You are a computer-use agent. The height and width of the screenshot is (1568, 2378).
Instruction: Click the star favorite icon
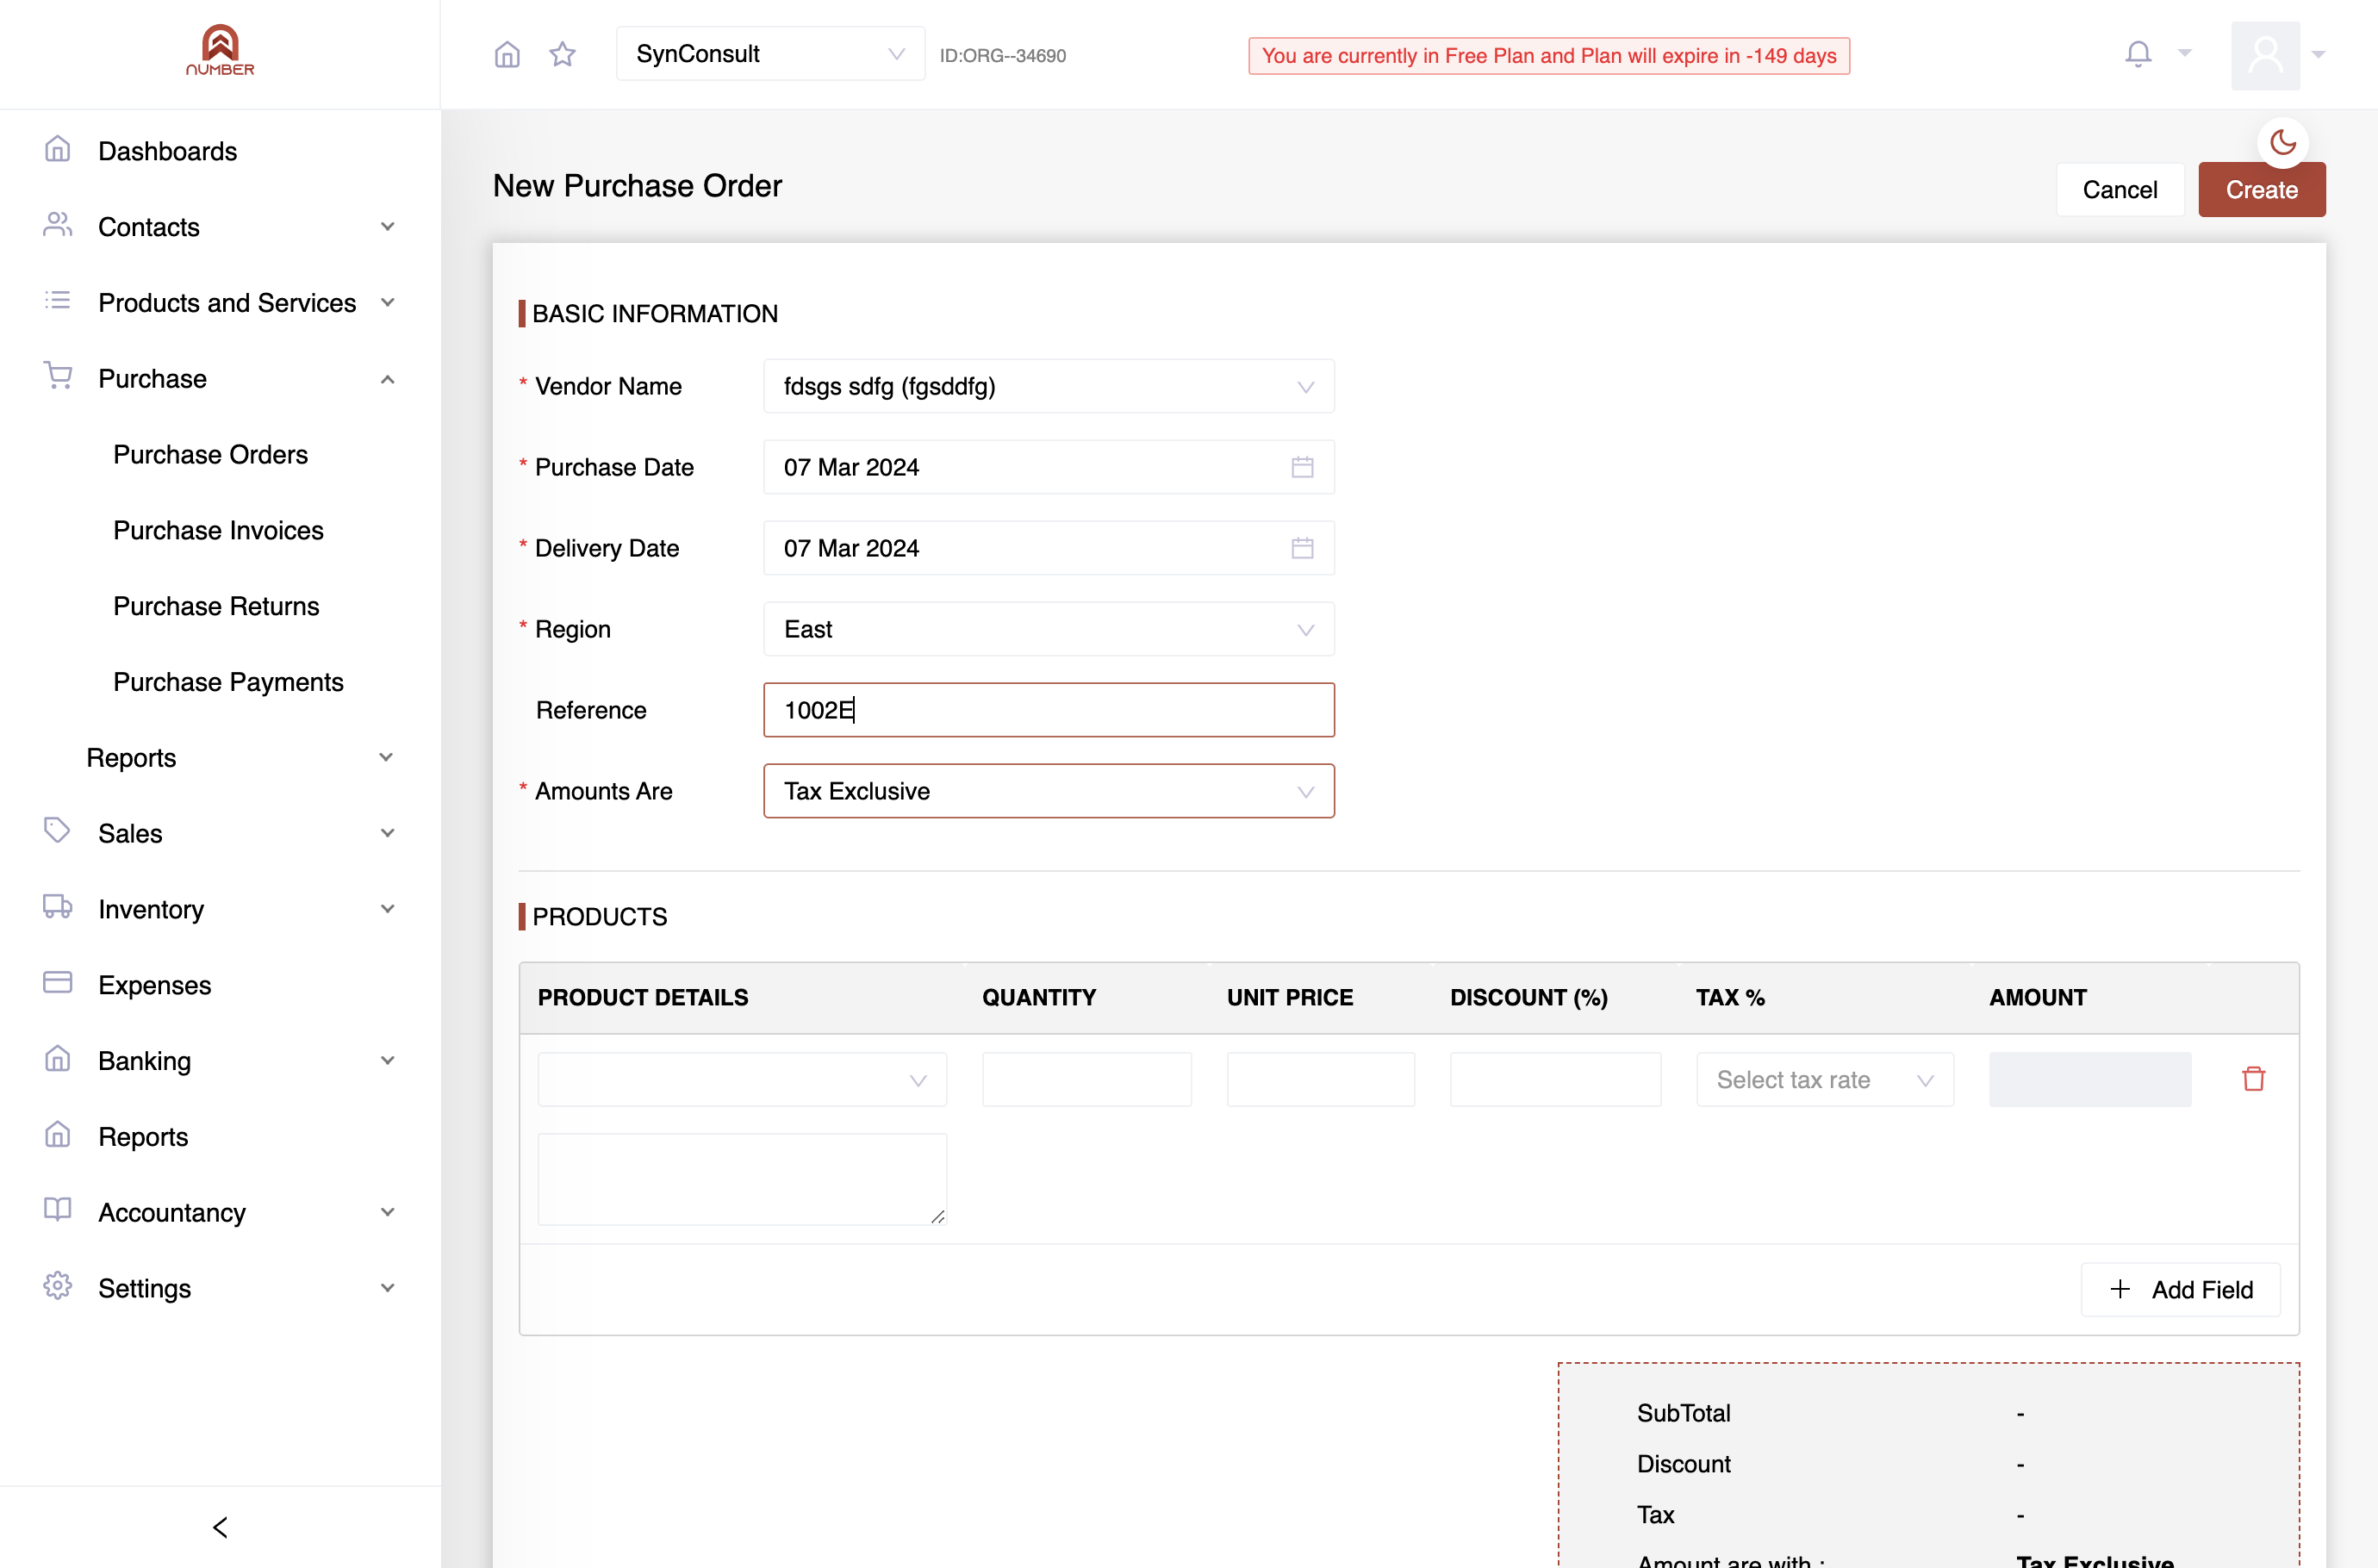tap(563, 54)
